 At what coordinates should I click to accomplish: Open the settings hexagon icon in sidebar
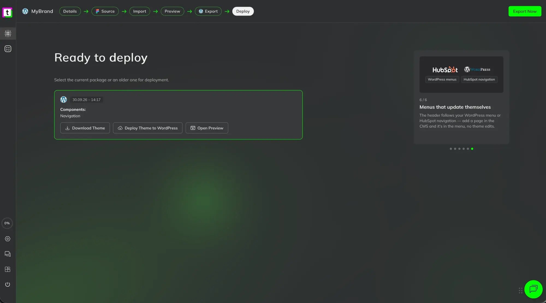pyautogui.click(x=8, y=239)
